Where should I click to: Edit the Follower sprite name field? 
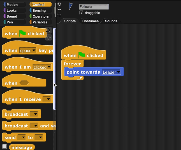94,7
